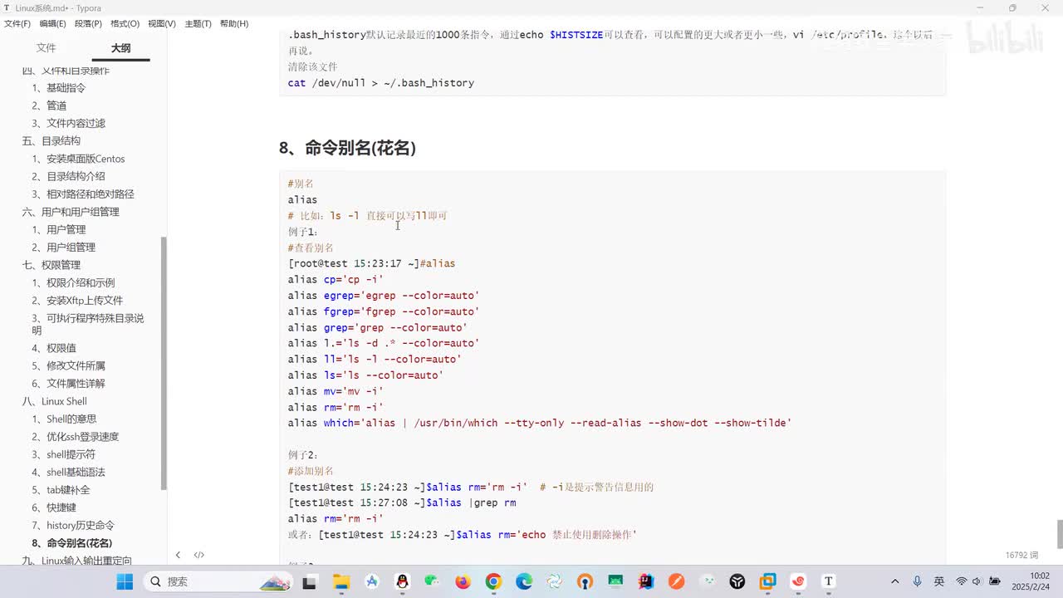
Task: Click the document vertical scrollbar thumb
Action: click(1060, 534)
